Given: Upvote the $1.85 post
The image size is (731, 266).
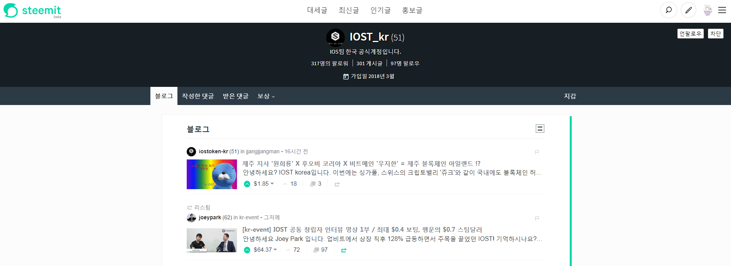Looking at the screenshot, I should tap(247, 184).
